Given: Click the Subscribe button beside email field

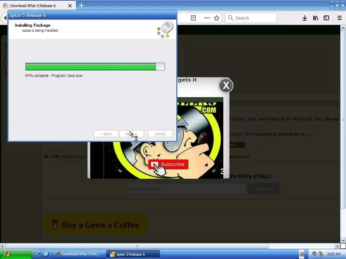Looking at the screenshot, I should point(264,189).
